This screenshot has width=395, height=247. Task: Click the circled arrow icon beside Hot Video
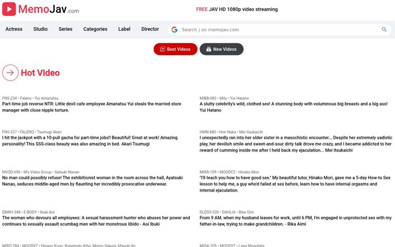(10, 72)
